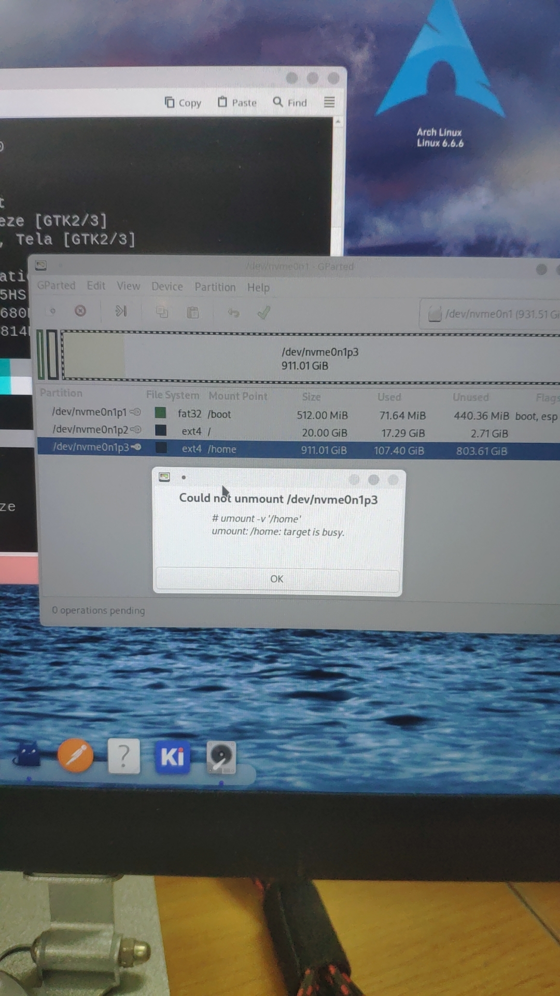This screenshot has width=560, height=996.
Task: Click GParted's Paste partition toolbar icon
Action: [x=193, y=312]
